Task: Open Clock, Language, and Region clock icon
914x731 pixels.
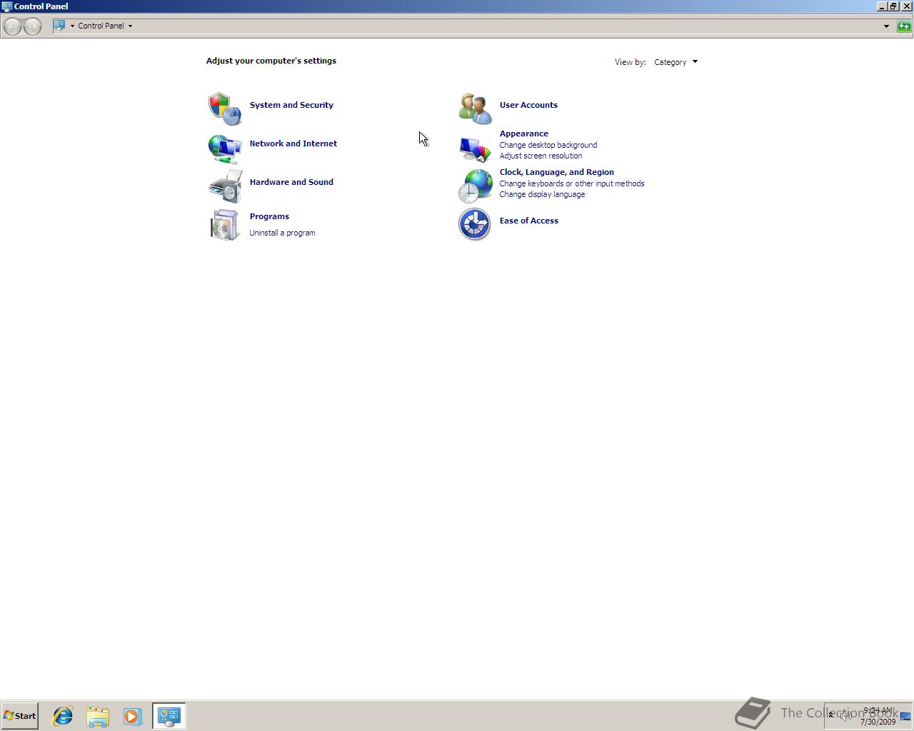Action: coord(474,186)
